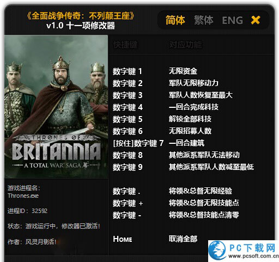The image size is (279, 262).
Task: Activate 将领&总督无限经验 option
Action: (201, 191)
